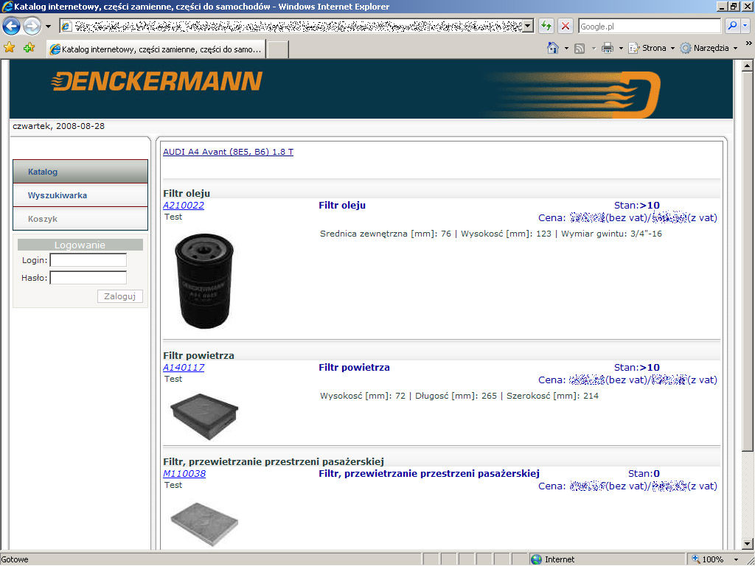The width and height of the screenshot is (755, 566).
Task: Click the RSS feeds icon
Action: (580, 48)
